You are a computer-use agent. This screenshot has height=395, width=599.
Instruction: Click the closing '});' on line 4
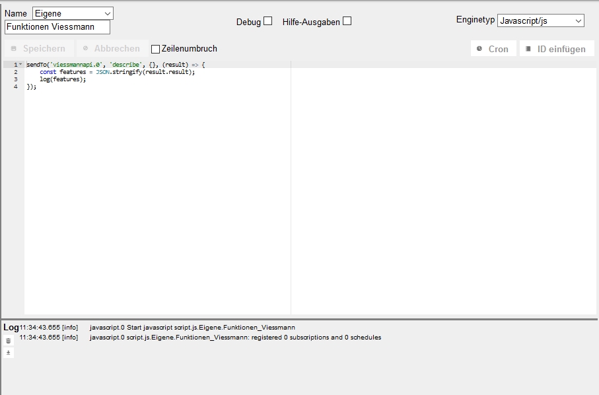[x=31, y=87]
